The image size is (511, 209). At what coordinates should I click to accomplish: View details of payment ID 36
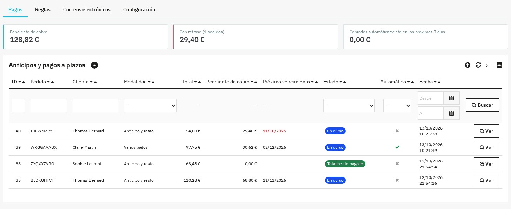coord(486,164)
